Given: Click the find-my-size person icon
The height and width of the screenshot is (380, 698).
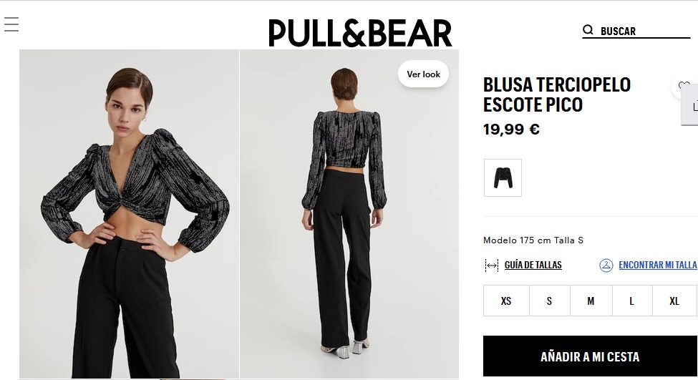Looking at the screenshot, I should point(606,265).
